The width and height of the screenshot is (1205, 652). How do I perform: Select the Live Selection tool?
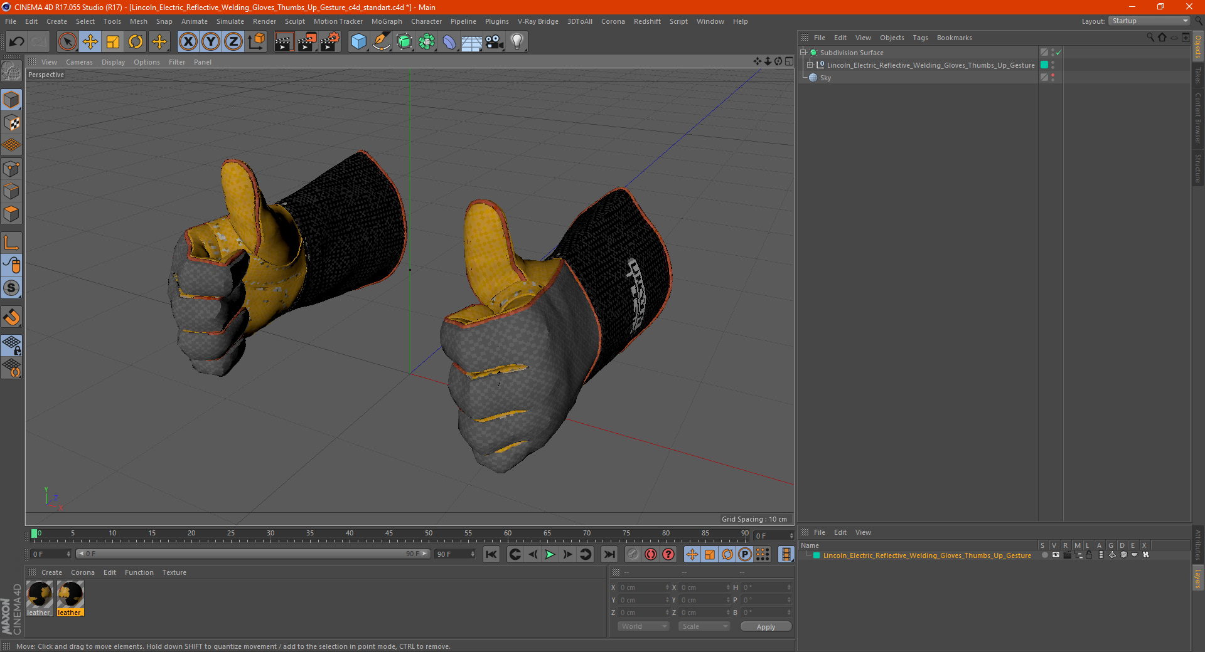pos(67,42)
